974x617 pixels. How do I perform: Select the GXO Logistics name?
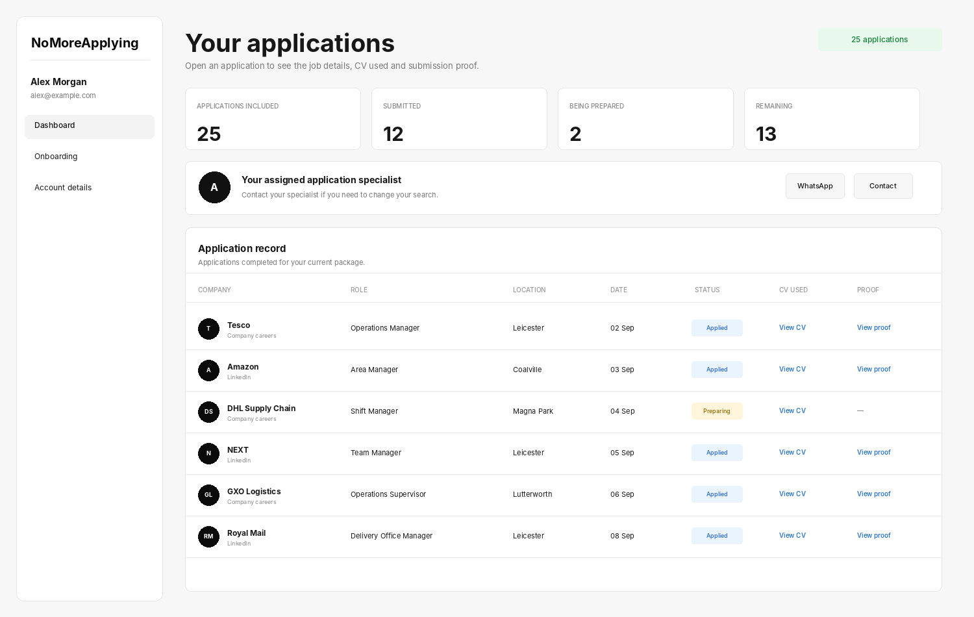[254, 492]
